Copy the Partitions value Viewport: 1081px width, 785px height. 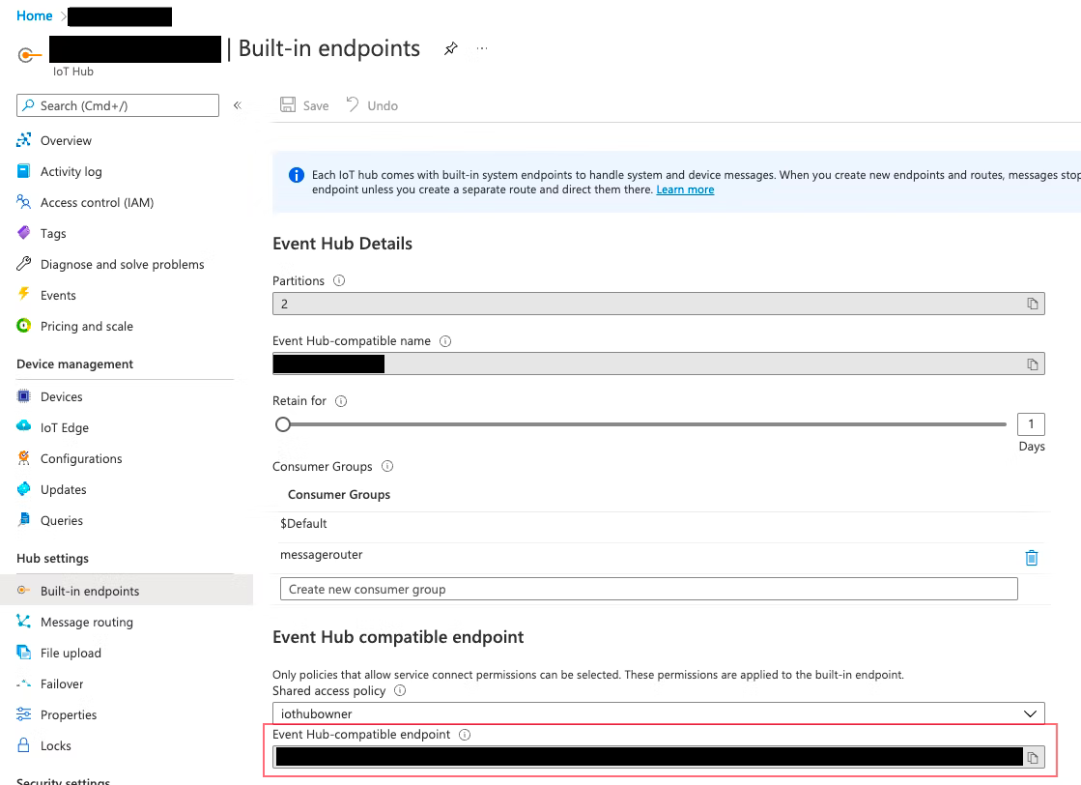pyautogui.click(x=1032, y=304)
